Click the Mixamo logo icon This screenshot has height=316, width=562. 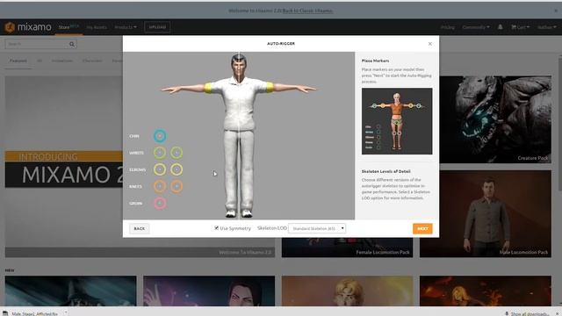(10, 27)
